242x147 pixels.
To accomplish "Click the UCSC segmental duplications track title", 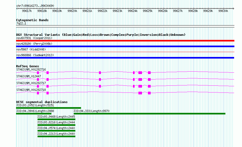I will [42, 102].
